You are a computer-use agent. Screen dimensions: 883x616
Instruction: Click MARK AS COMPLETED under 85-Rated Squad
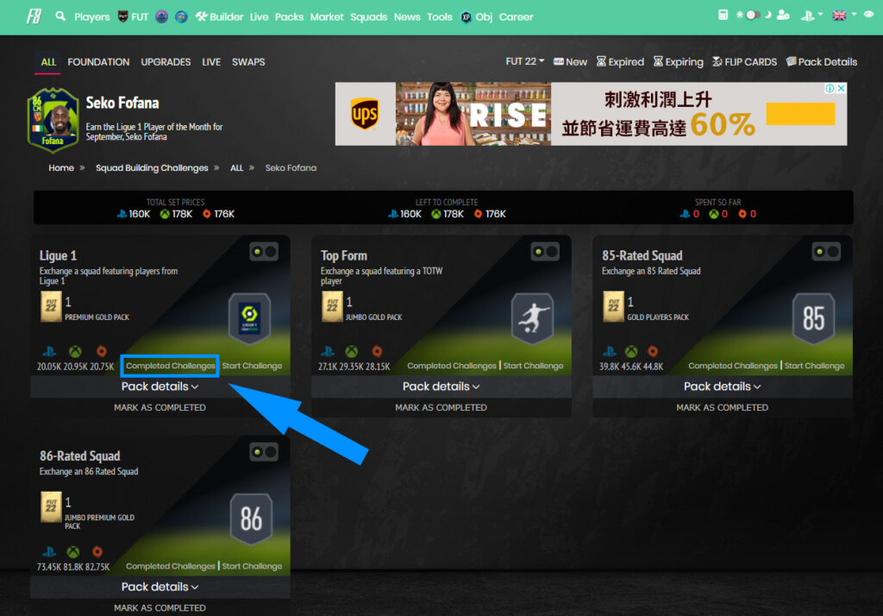click(x=722, y=407)
